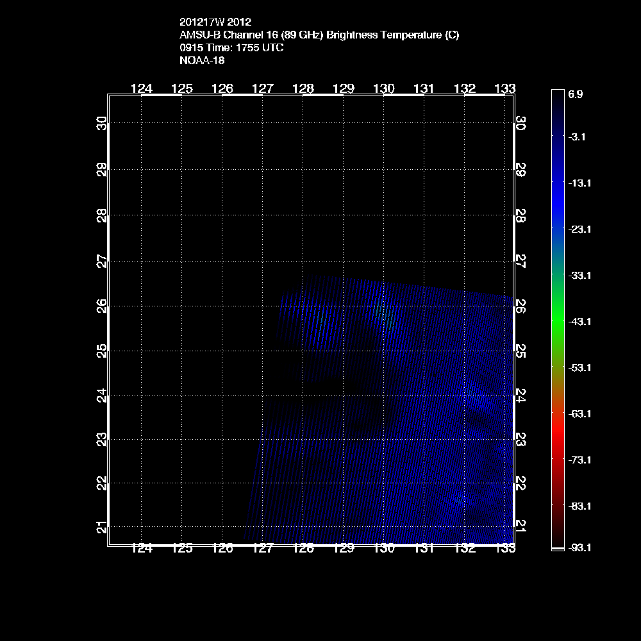
Task: Click the NOAA-18 satellite label
Action: 202,61
